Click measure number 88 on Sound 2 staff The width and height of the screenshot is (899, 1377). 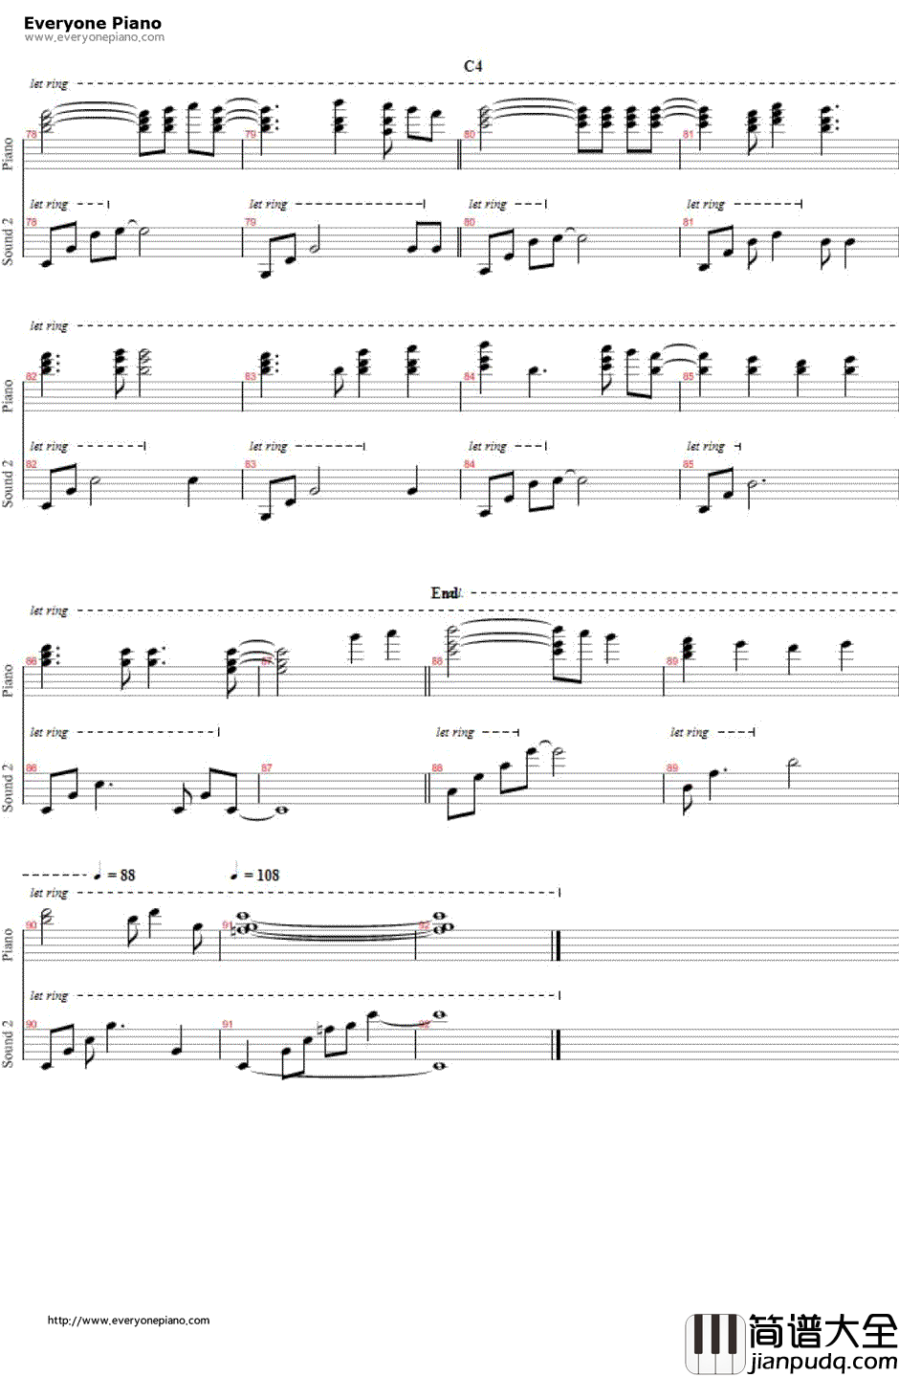point(437,767)
